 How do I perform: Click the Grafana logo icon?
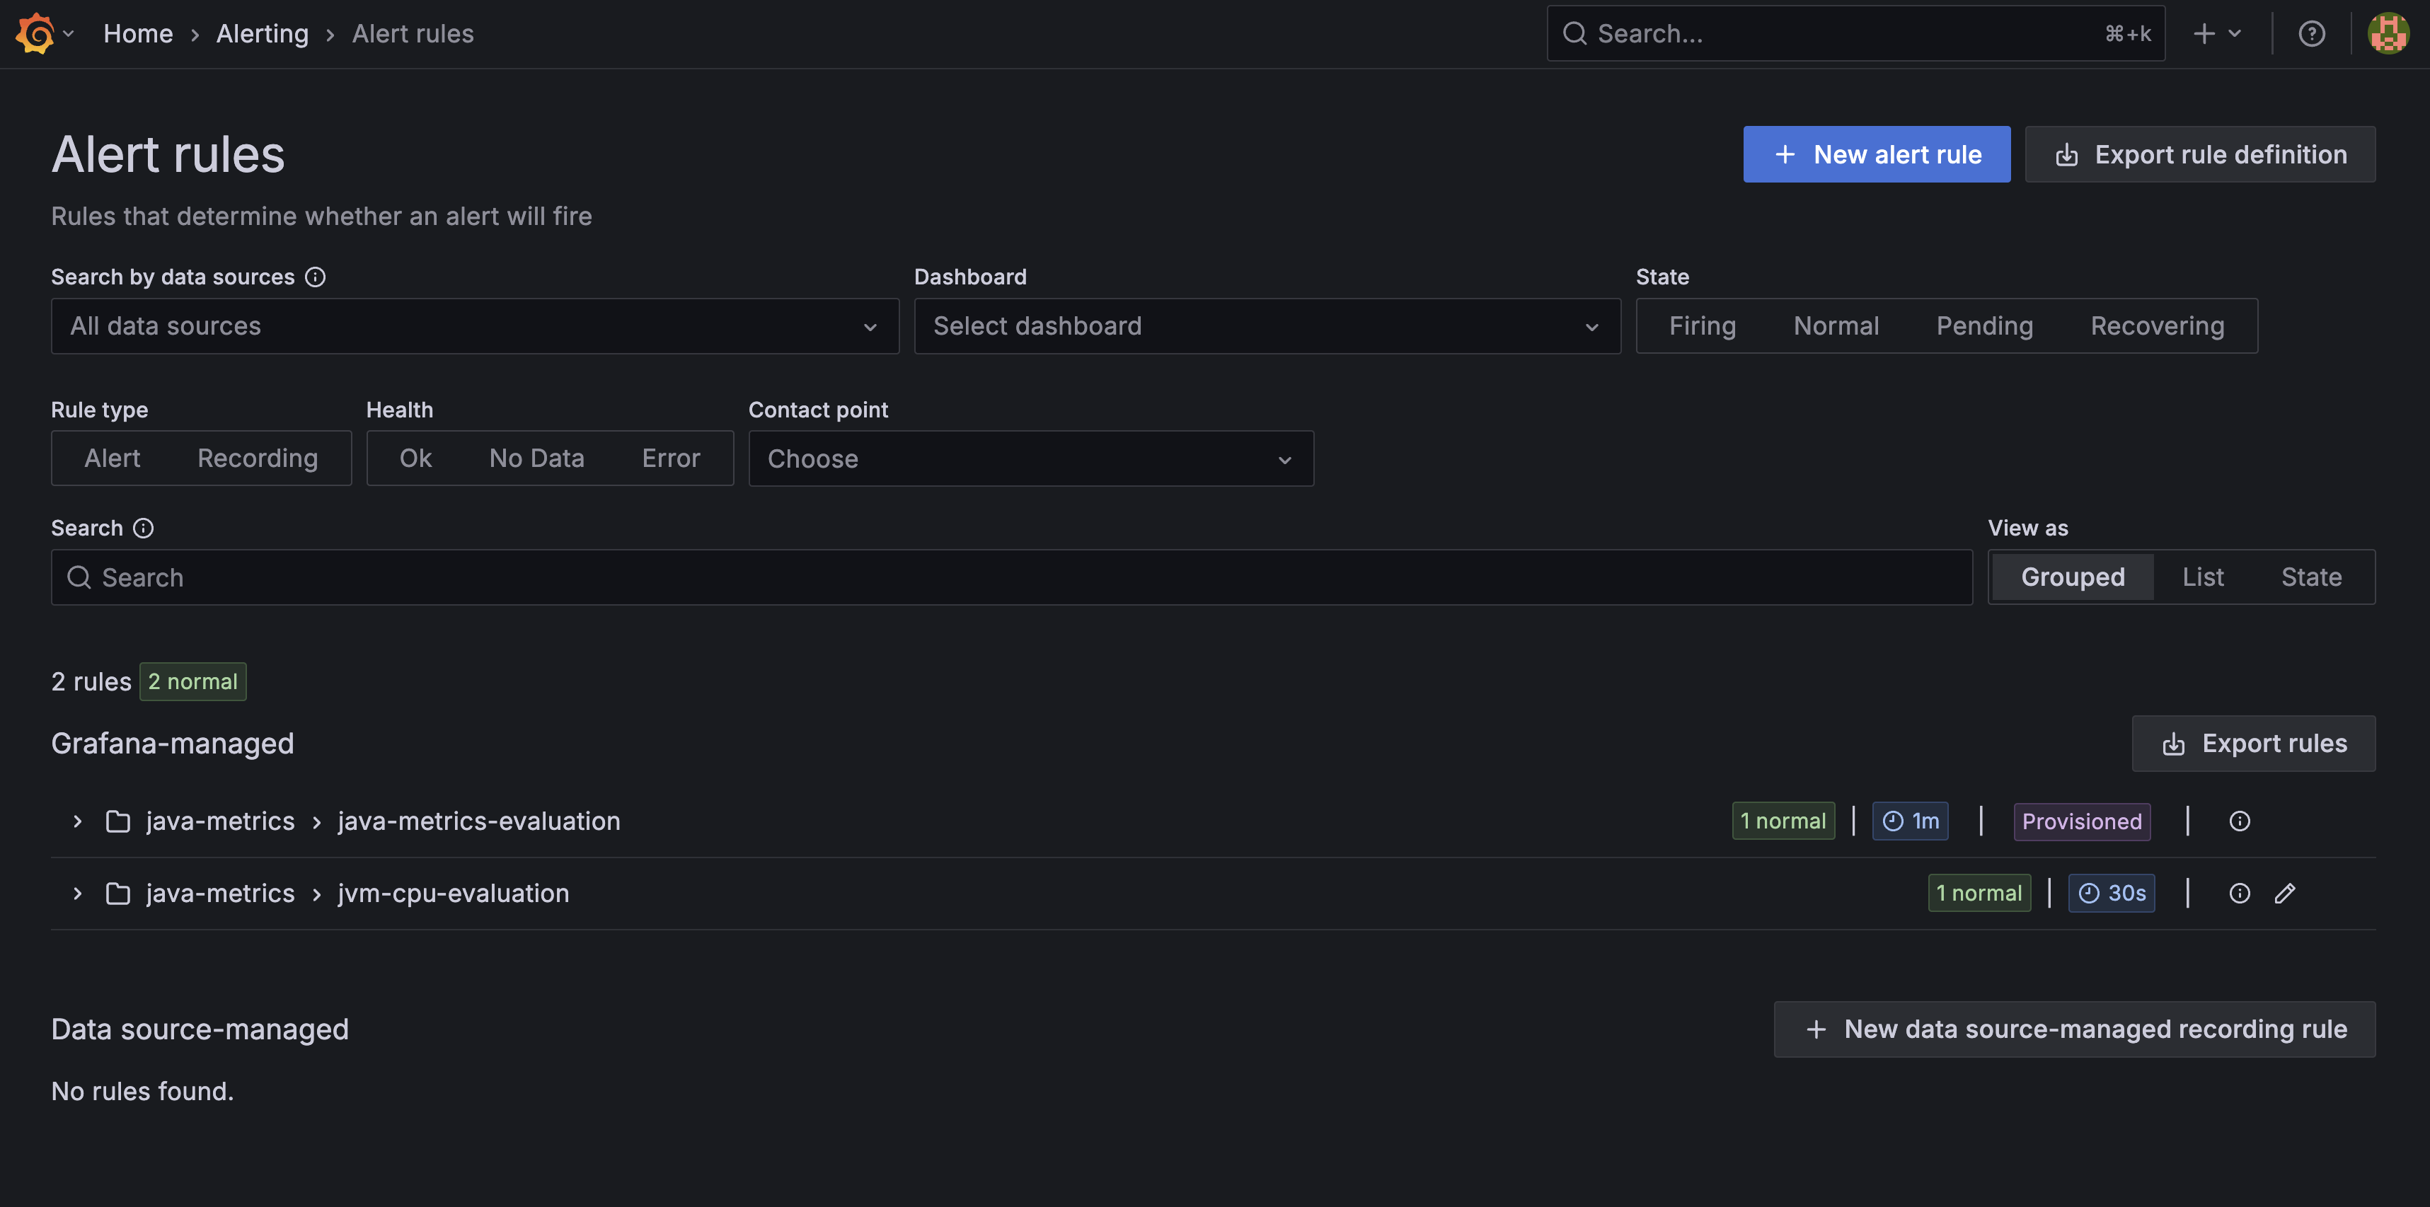click(36, 33)
